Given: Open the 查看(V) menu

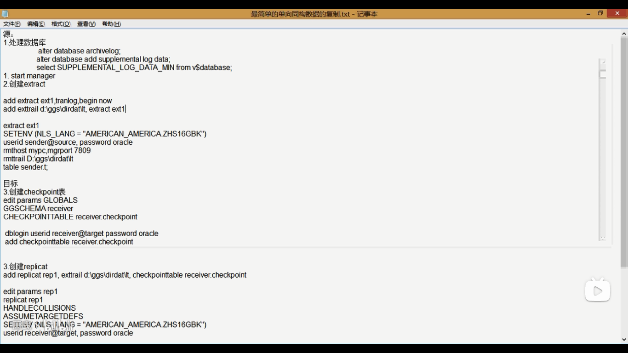Looking at the screenshot, I should pos(86,24).
